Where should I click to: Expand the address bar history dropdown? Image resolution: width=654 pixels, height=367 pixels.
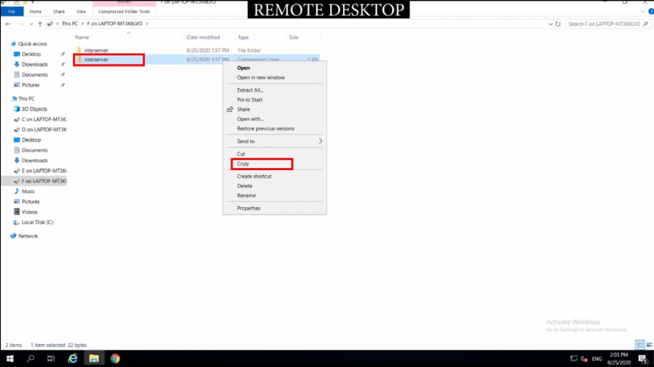[550, 24]
